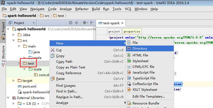Open the Analyze submenu in context menu
The width and height of the screenshot is (213, 108).
88,103
